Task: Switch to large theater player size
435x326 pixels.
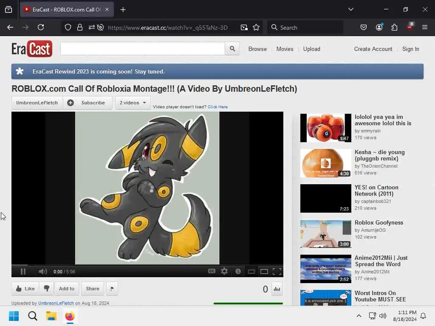Action: [x=264, y=271]
